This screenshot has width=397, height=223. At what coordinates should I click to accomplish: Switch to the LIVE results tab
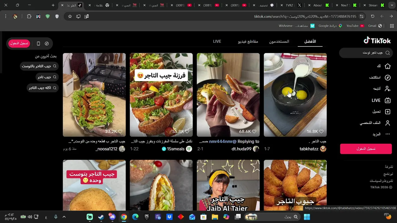217,42
